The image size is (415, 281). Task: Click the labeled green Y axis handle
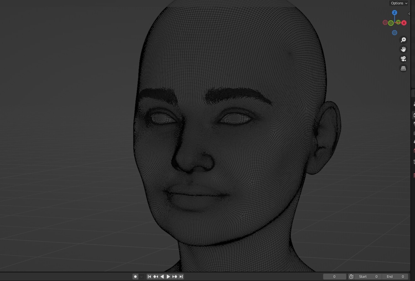click(398, 22)
